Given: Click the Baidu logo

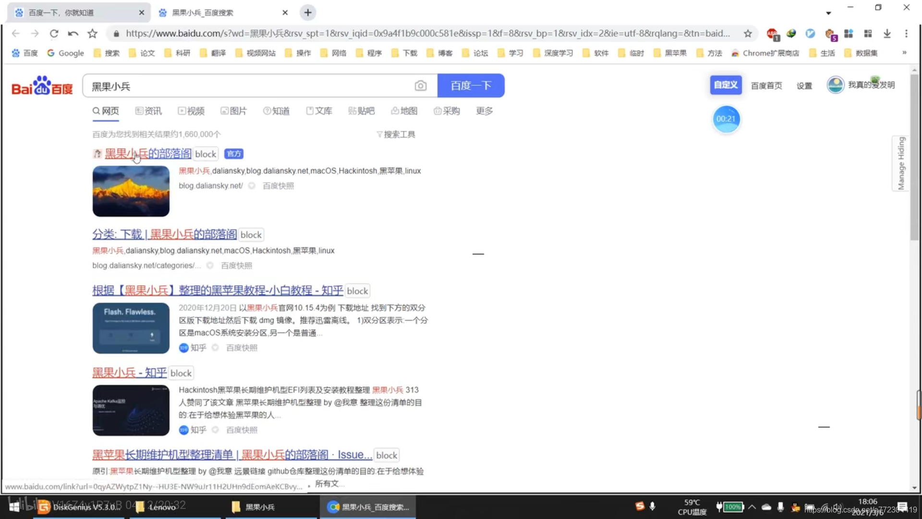Looking at the screenshot, I should click(x=42, y=86).
